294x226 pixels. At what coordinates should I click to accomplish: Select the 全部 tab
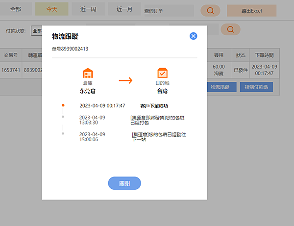tap(16, 9)
